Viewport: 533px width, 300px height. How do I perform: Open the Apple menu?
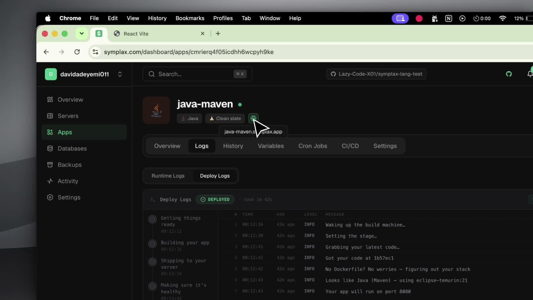click(48, 18)
